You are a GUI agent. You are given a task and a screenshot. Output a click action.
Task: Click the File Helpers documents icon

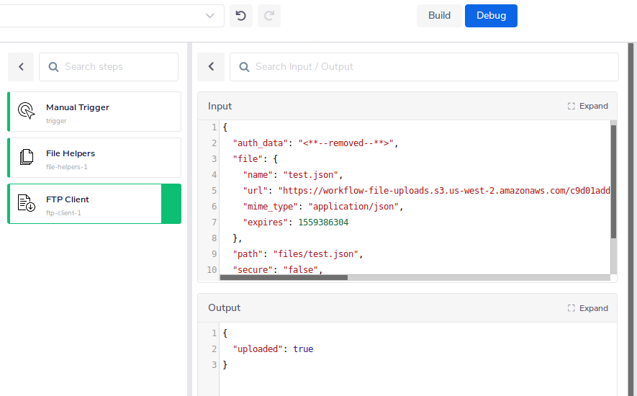(27, 158)
